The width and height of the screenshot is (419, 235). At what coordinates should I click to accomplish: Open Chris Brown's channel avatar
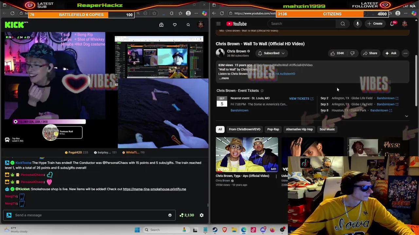pos(220,53)
